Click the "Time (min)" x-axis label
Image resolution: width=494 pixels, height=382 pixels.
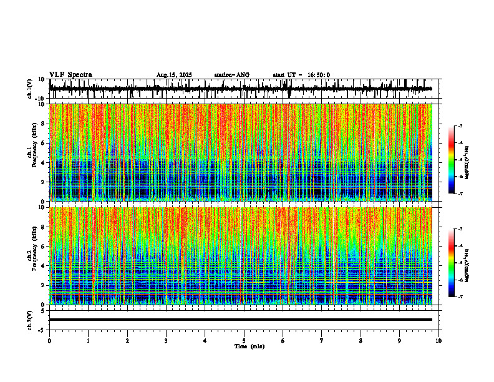(x=249, y=346)
